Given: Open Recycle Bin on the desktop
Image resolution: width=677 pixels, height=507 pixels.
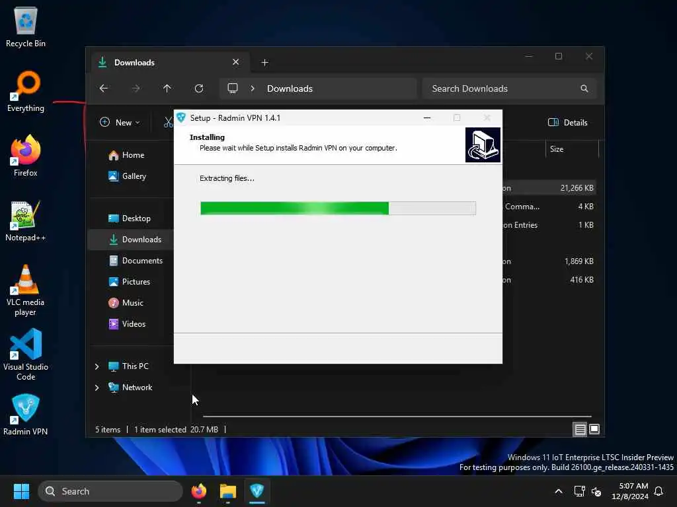Looking at the screenshot, I should (26, 26).
